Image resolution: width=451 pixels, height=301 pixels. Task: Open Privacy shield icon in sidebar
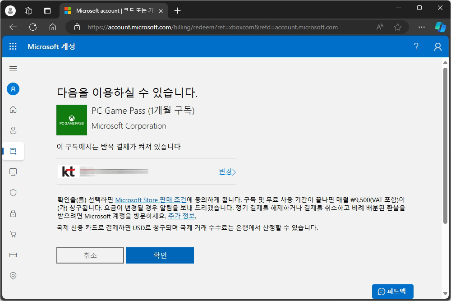click(13, 193)
